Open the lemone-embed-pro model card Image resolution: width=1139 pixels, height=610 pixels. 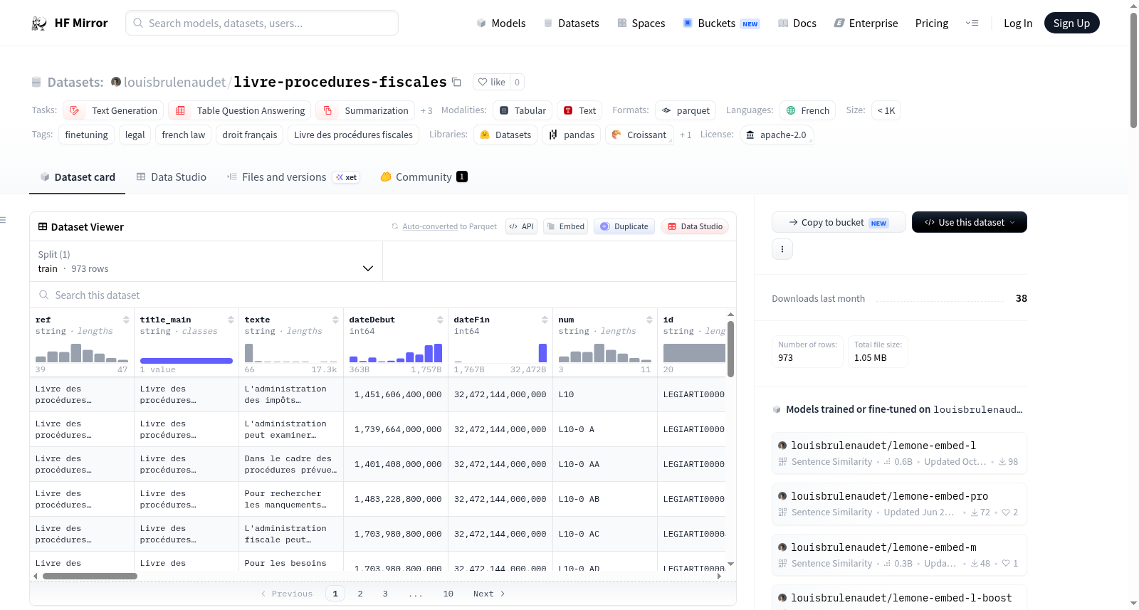click(899, 504)
